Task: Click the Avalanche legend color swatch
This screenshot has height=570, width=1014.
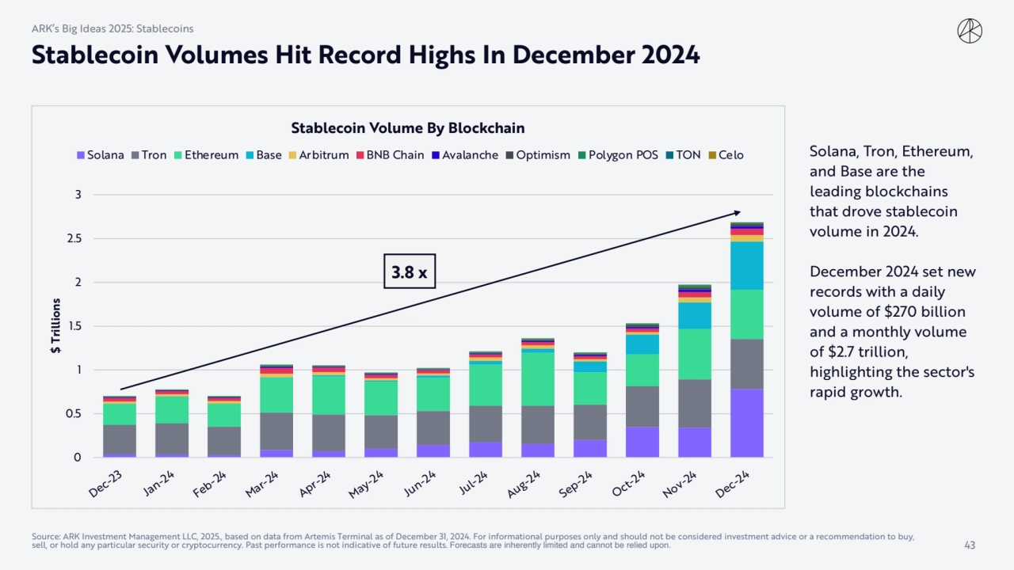Action: click(435, 155)
